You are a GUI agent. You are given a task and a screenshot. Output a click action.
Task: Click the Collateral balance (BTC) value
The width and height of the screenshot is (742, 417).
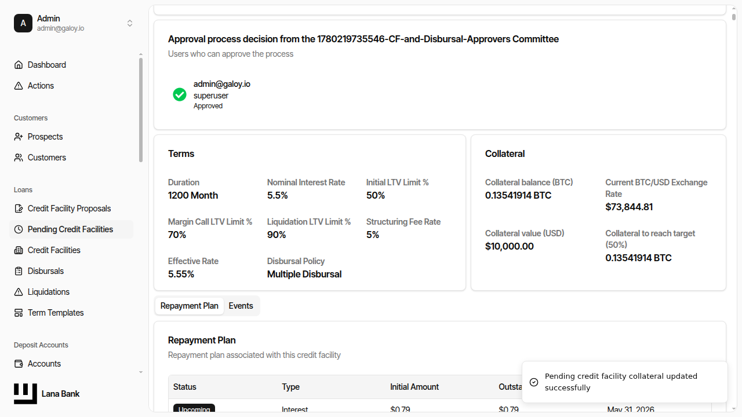coord(518,196)
